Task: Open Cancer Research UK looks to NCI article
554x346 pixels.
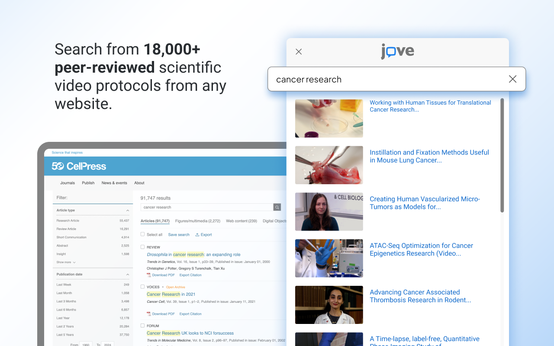Action: [x=190, y=333]
